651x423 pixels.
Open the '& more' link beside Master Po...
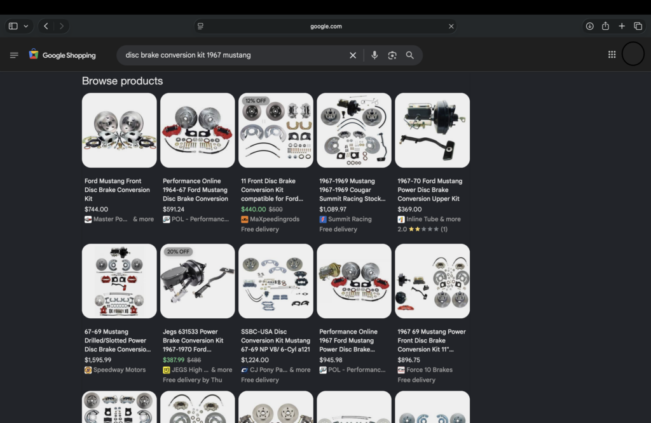(x=143, y=219)
